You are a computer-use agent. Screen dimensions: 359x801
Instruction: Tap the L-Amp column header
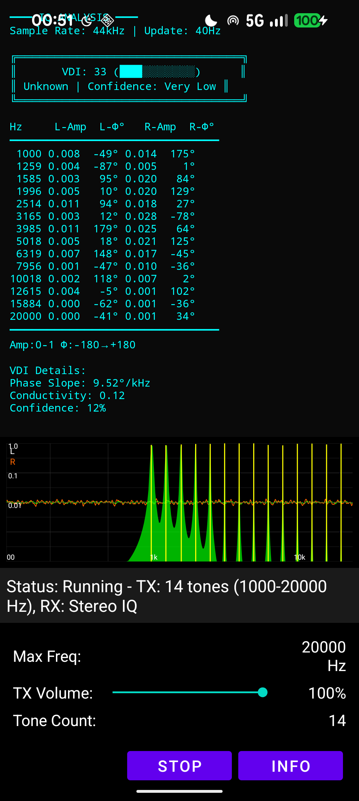point(70,127)
